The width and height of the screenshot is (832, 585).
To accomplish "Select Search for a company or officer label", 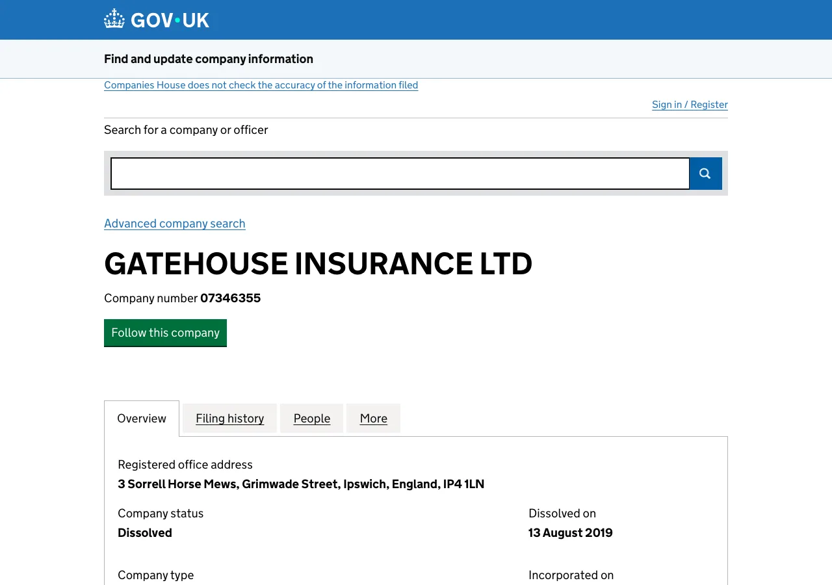I will click(x=186, y=129).
